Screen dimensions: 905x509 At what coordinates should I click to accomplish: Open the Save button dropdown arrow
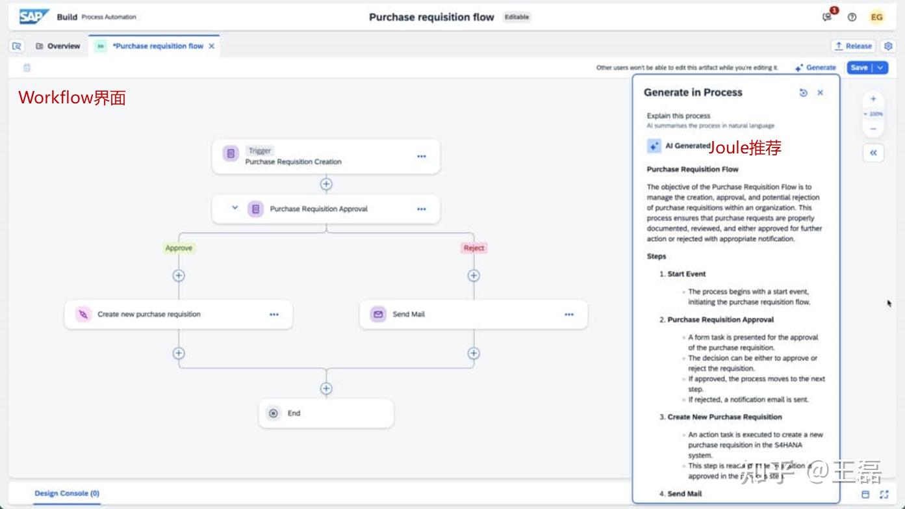(881, 68)
